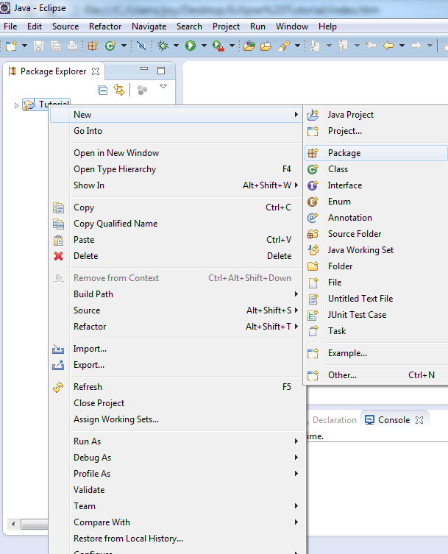Image resolution: width=448 pixels, height=554 pixels.
Task: Click Delete with red X icon
Action: tap(177, 256)
